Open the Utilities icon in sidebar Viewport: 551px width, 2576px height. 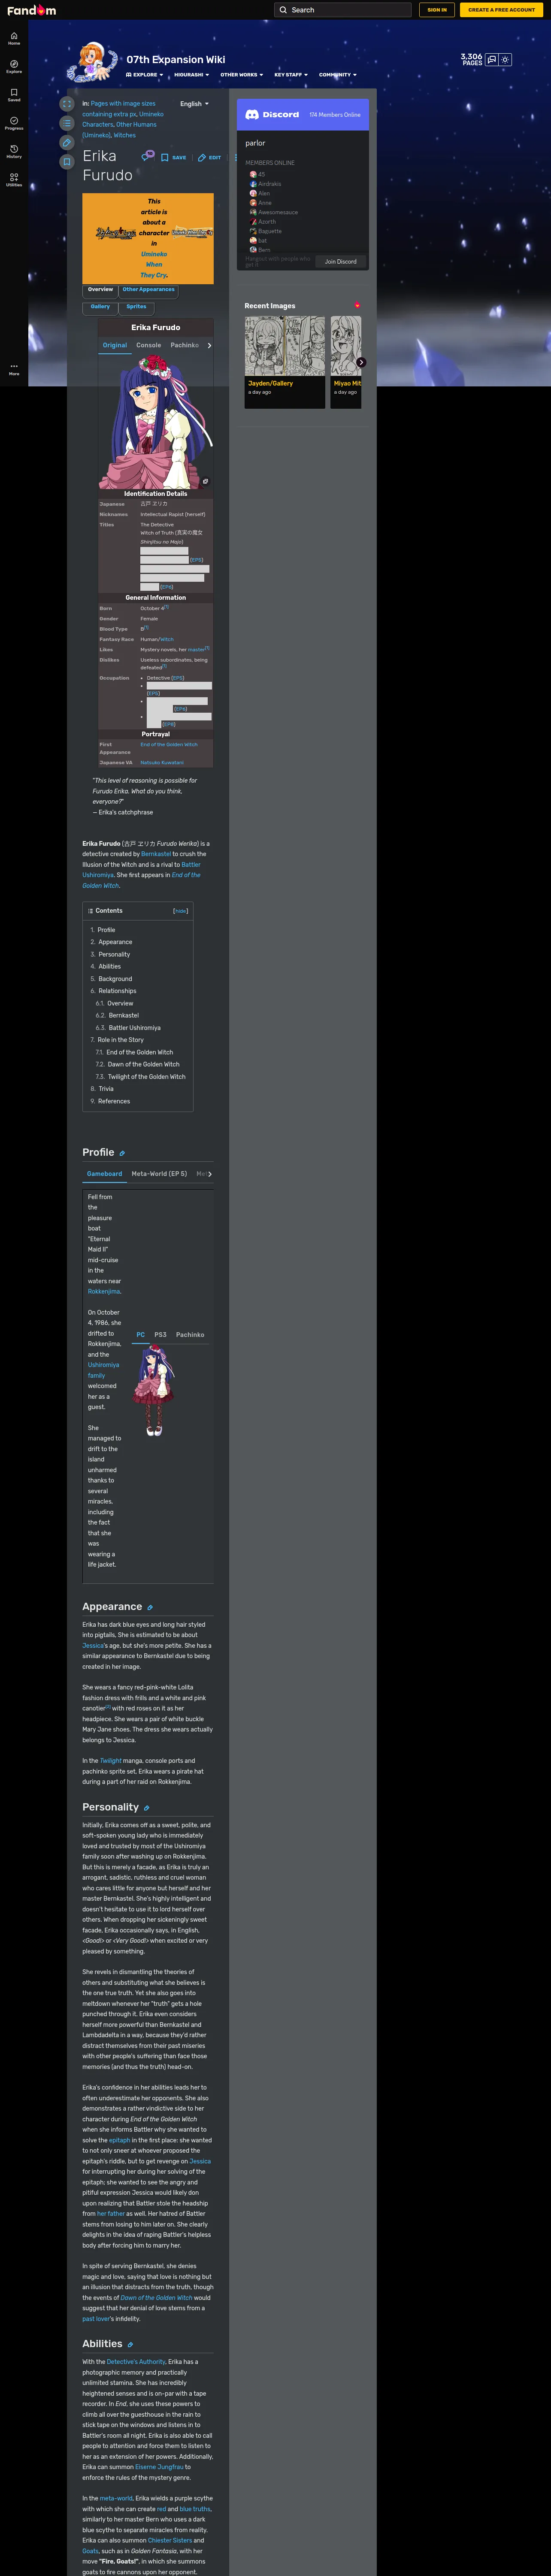tap(14, 178)
